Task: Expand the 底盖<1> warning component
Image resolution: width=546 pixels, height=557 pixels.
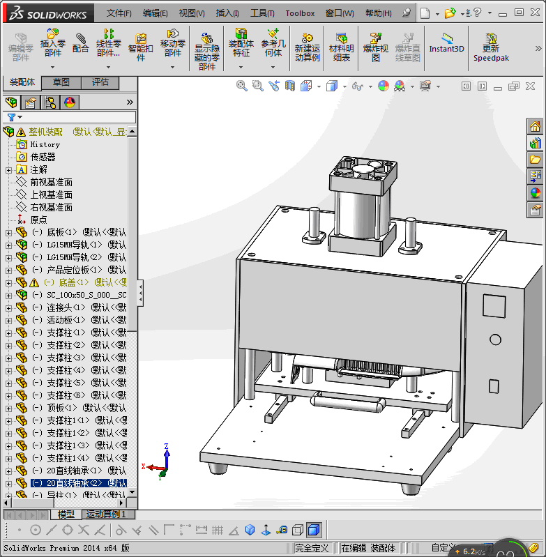Action: click(8, 283)
